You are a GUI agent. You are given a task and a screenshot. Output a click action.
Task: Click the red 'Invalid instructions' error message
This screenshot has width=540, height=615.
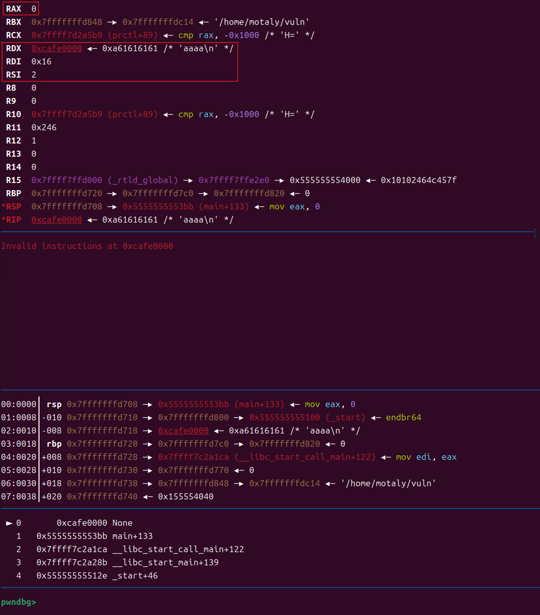pyautogui.click(x=87, y=246)
